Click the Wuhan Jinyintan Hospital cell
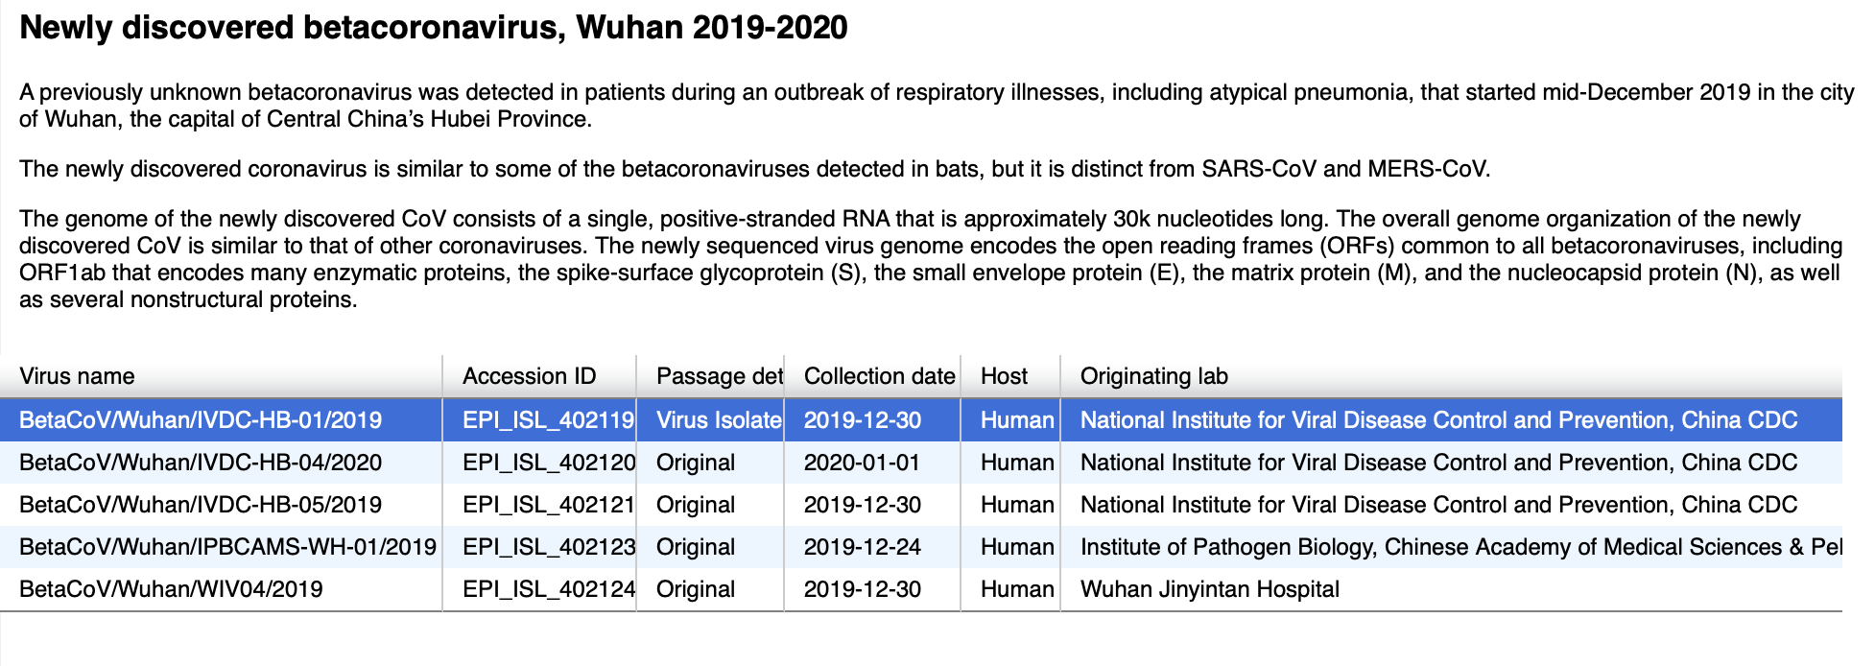This screenshot has width=1875, height=666. tap(1209, 589)
